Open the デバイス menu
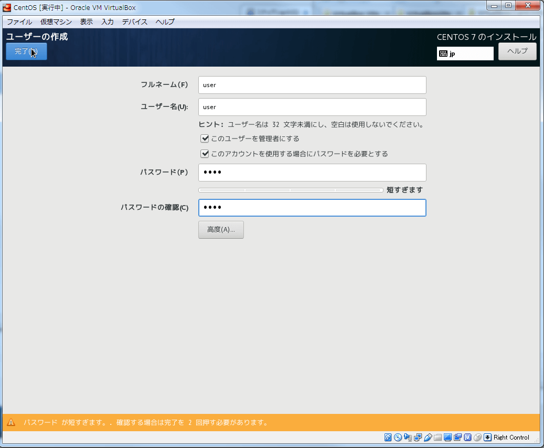This screenshot has width=544, height=448. (x=134, y=22)
